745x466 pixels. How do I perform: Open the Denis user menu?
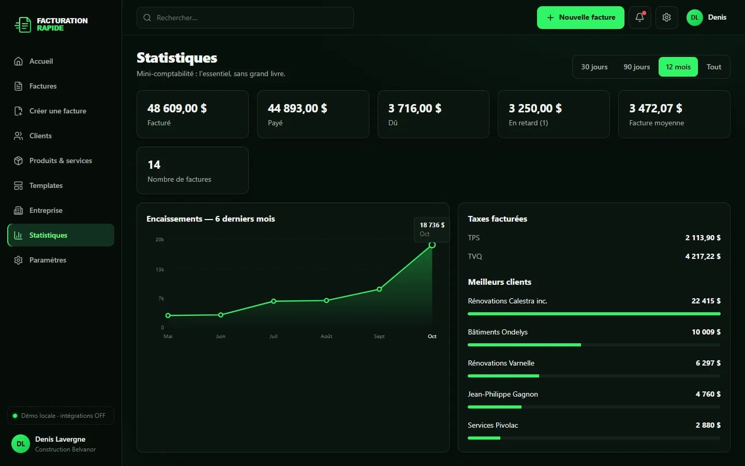click(707, 18)
